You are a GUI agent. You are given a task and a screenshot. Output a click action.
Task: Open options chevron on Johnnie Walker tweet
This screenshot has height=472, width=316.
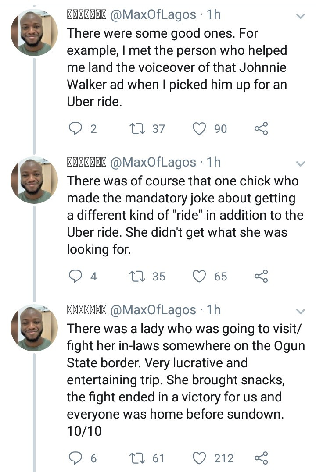(x=301, y=17)
